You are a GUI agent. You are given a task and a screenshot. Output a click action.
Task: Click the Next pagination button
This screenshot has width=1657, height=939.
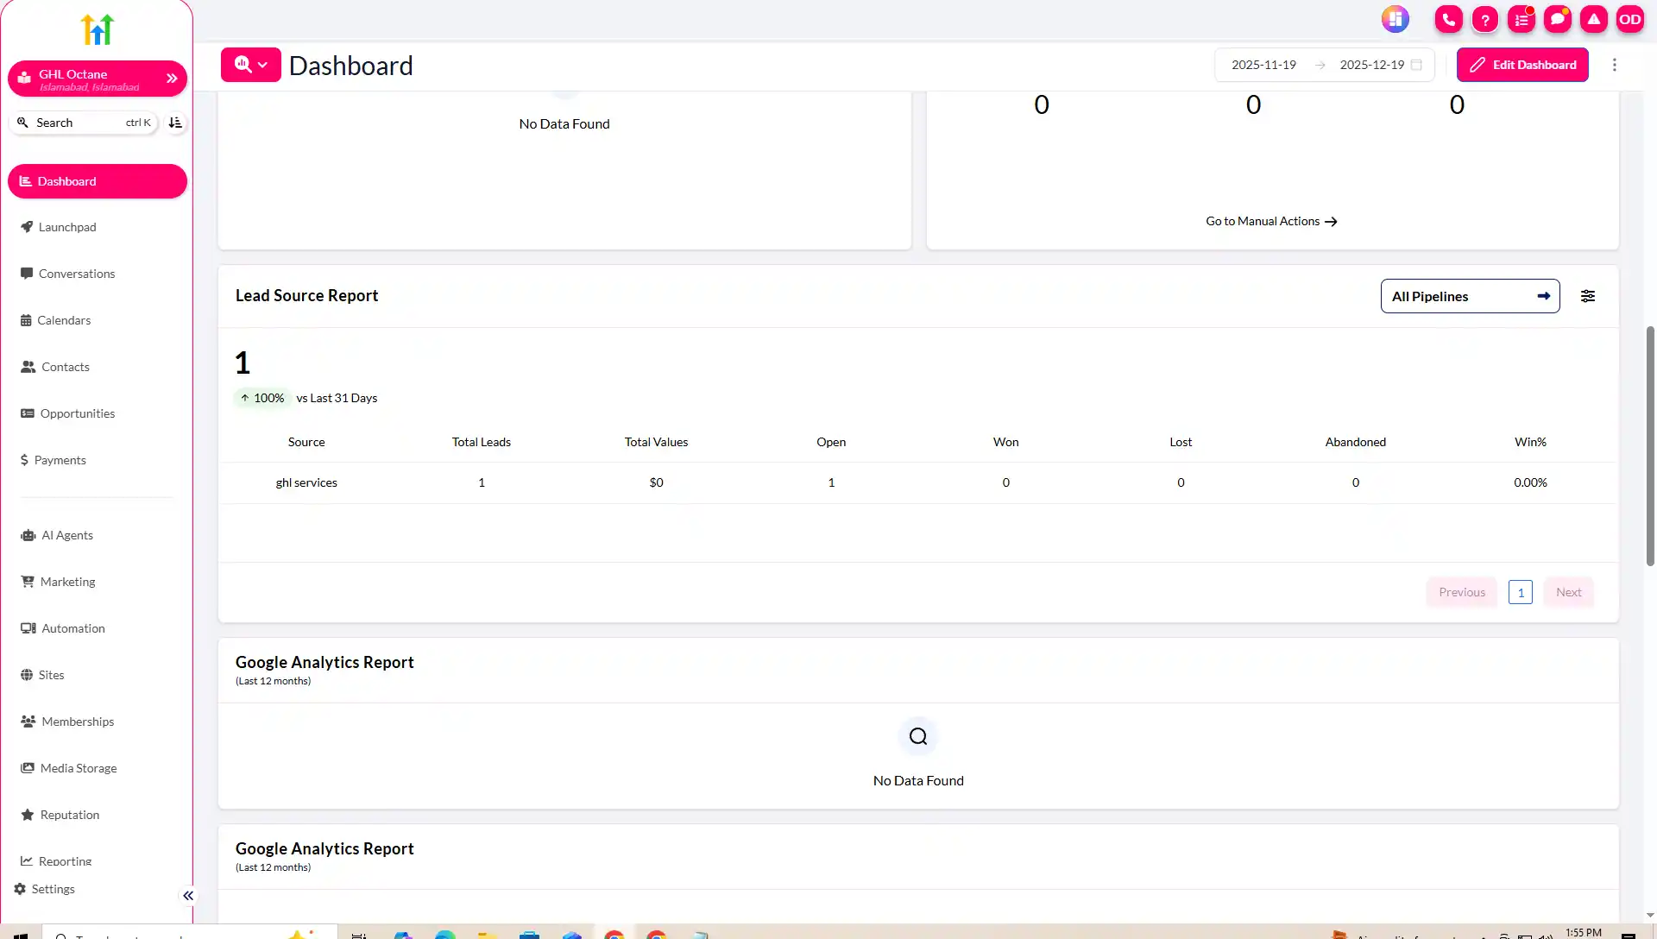(1568, 591)
